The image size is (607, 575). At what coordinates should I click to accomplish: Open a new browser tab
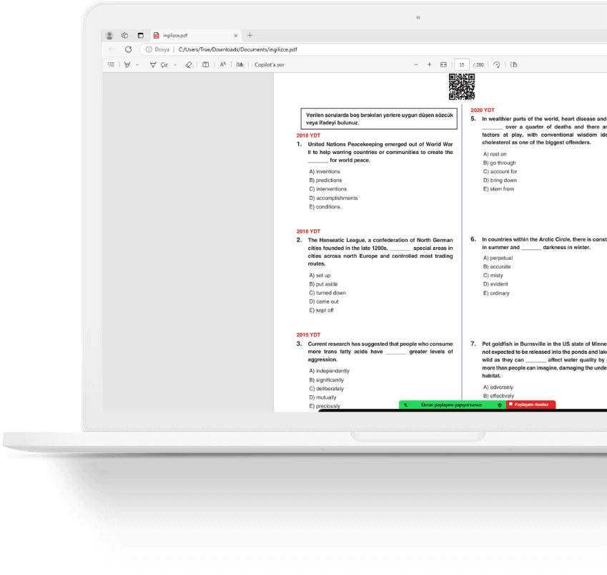[x=250, y=35]
